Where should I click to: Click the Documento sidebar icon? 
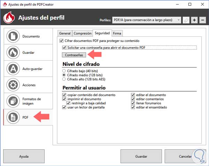coord(13,36)
